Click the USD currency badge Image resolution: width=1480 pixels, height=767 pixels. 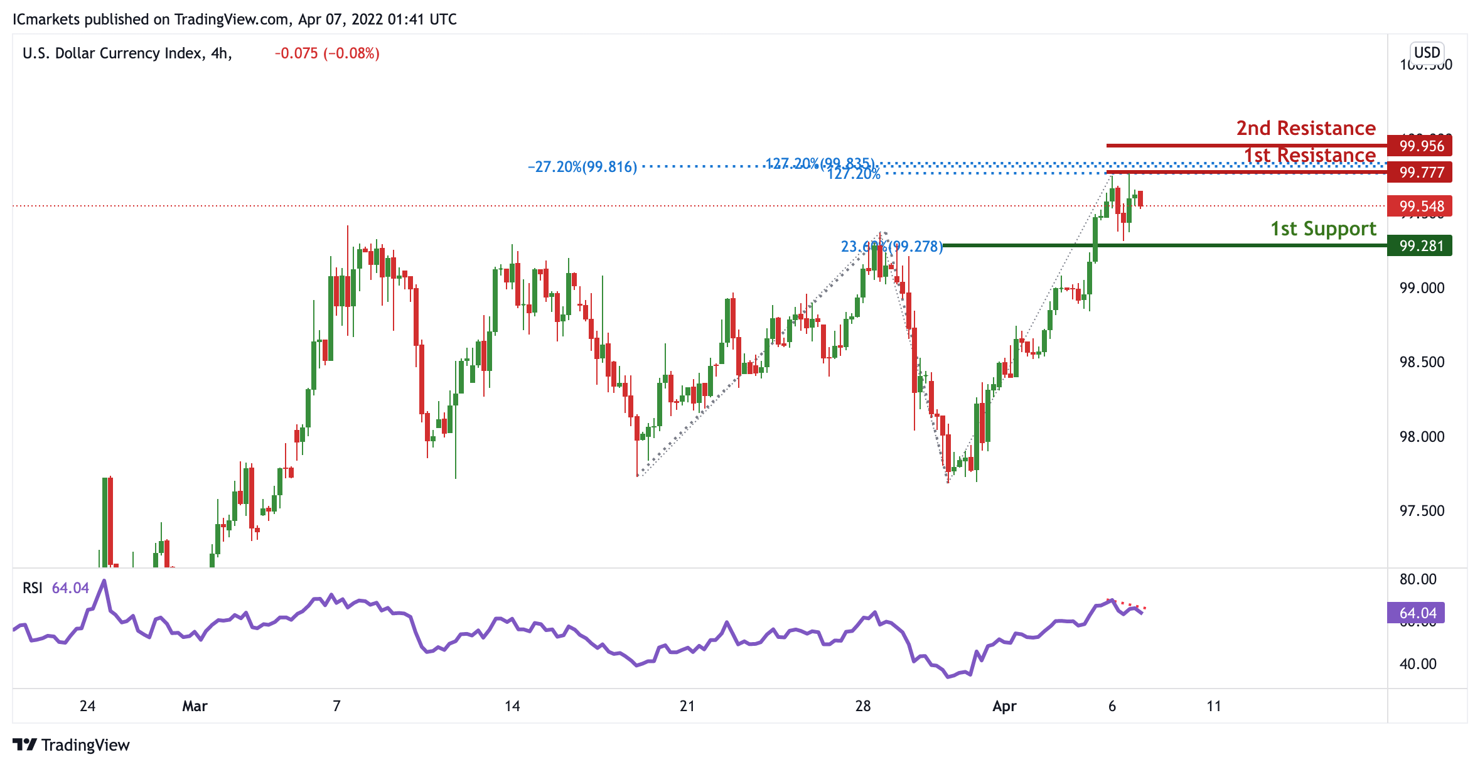click(1427, 52)
